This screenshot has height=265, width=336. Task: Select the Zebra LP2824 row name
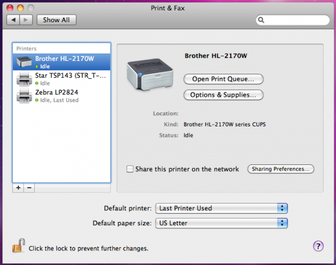57,92
